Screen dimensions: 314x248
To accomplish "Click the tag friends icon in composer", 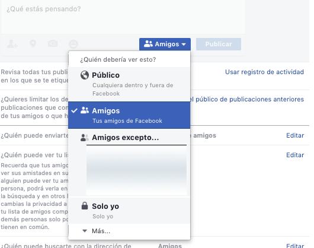I will (x=12, y=44).
